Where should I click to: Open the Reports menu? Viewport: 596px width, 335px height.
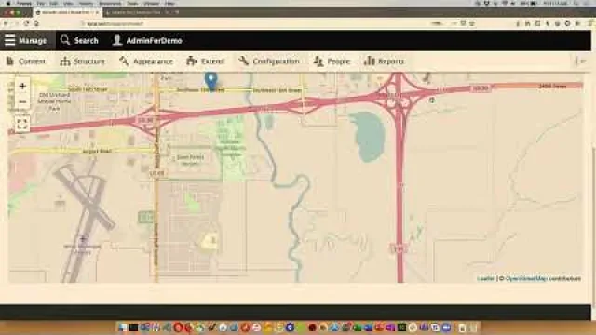pos(385,61)
